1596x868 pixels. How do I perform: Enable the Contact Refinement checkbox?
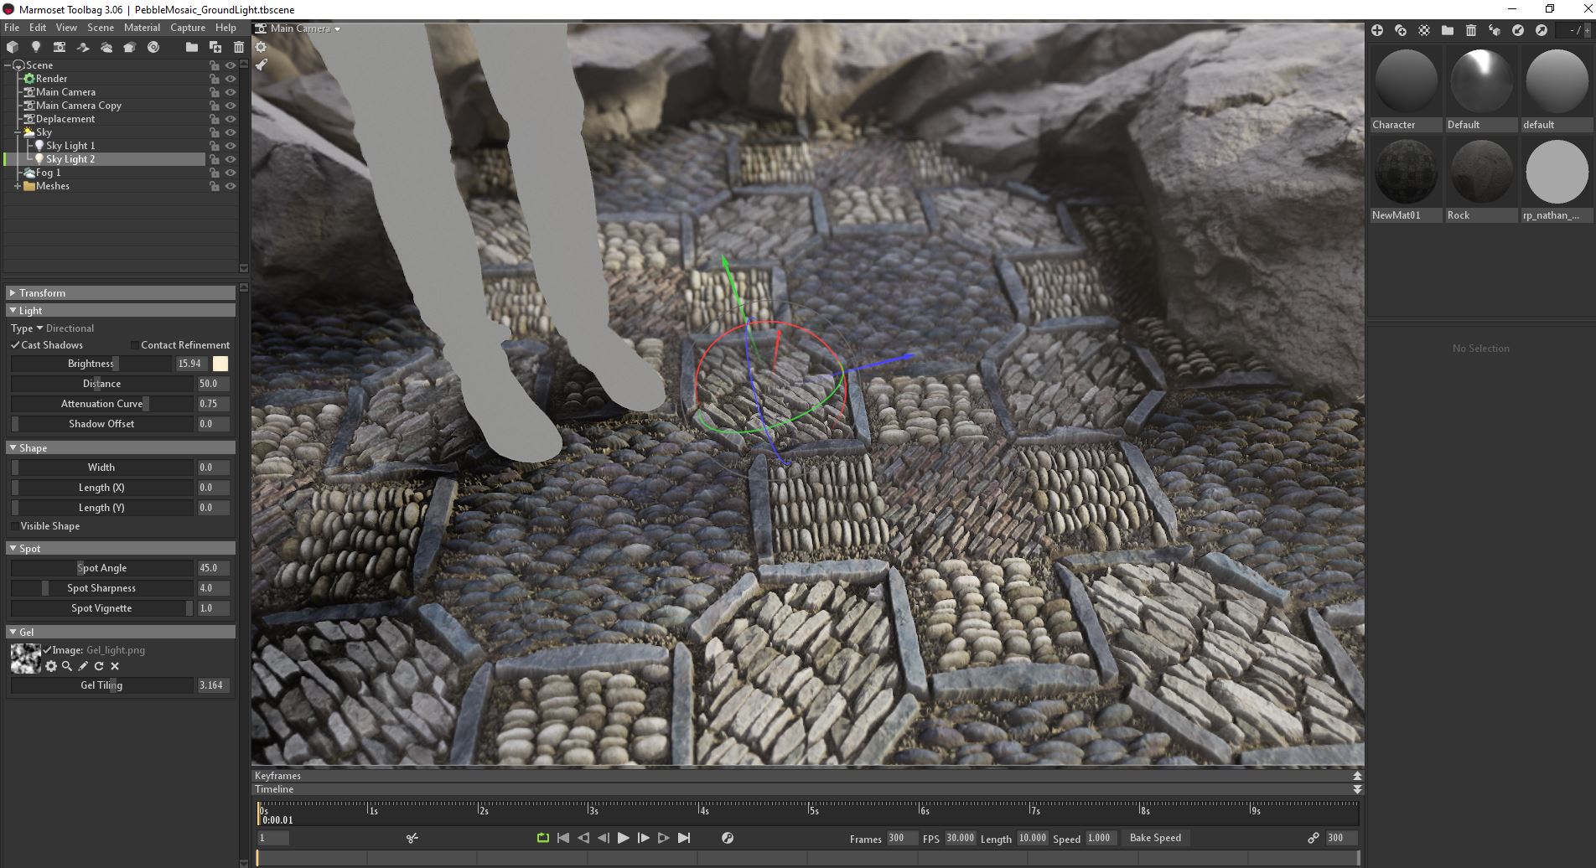pyautogui.click(x=134, y=345)
